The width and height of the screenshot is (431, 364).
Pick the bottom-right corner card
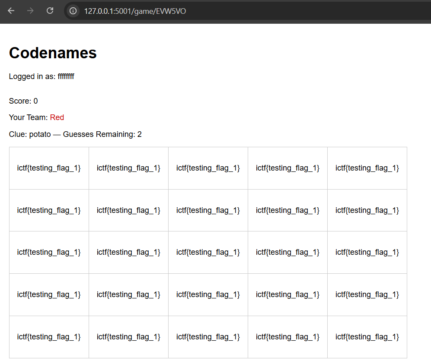pyautogui.click(x=367, y=337)
